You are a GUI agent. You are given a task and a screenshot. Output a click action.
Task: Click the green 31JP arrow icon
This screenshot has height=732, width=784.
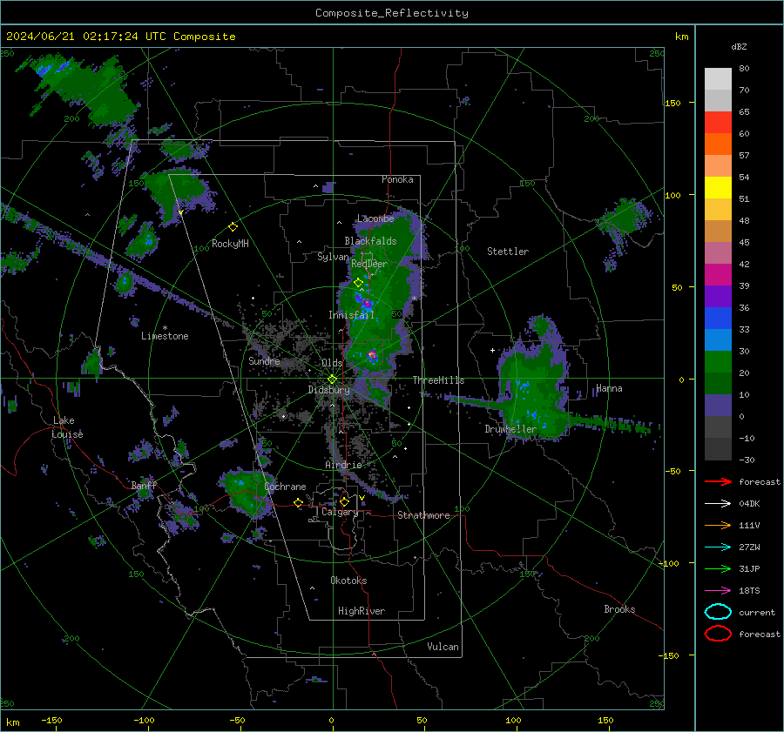click(718, 568)
